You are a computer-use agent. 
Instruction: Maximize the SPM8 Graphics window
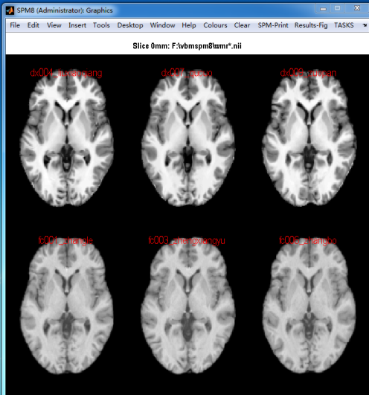click(338, 8)
